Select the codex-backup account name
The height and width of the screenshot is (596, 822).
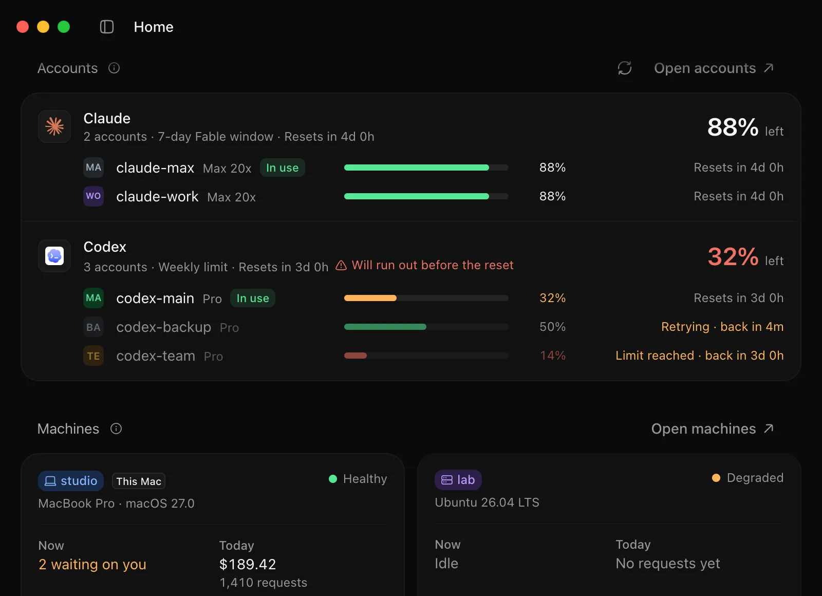163,327
